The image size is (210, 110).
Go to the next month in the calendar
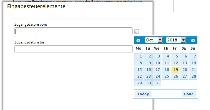pyautogui.click(x=193, y=41)
